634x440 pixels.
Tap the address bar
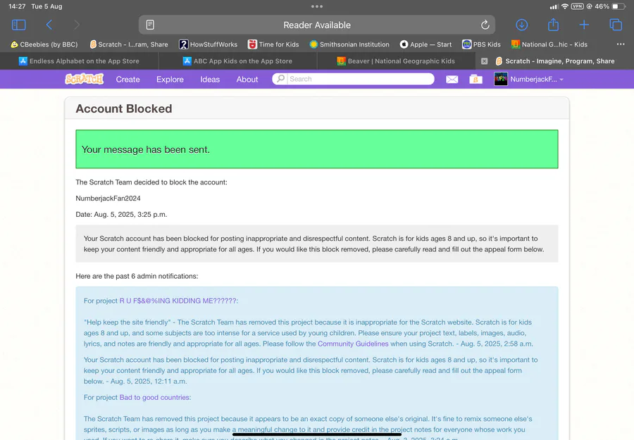tap(316, 25)
